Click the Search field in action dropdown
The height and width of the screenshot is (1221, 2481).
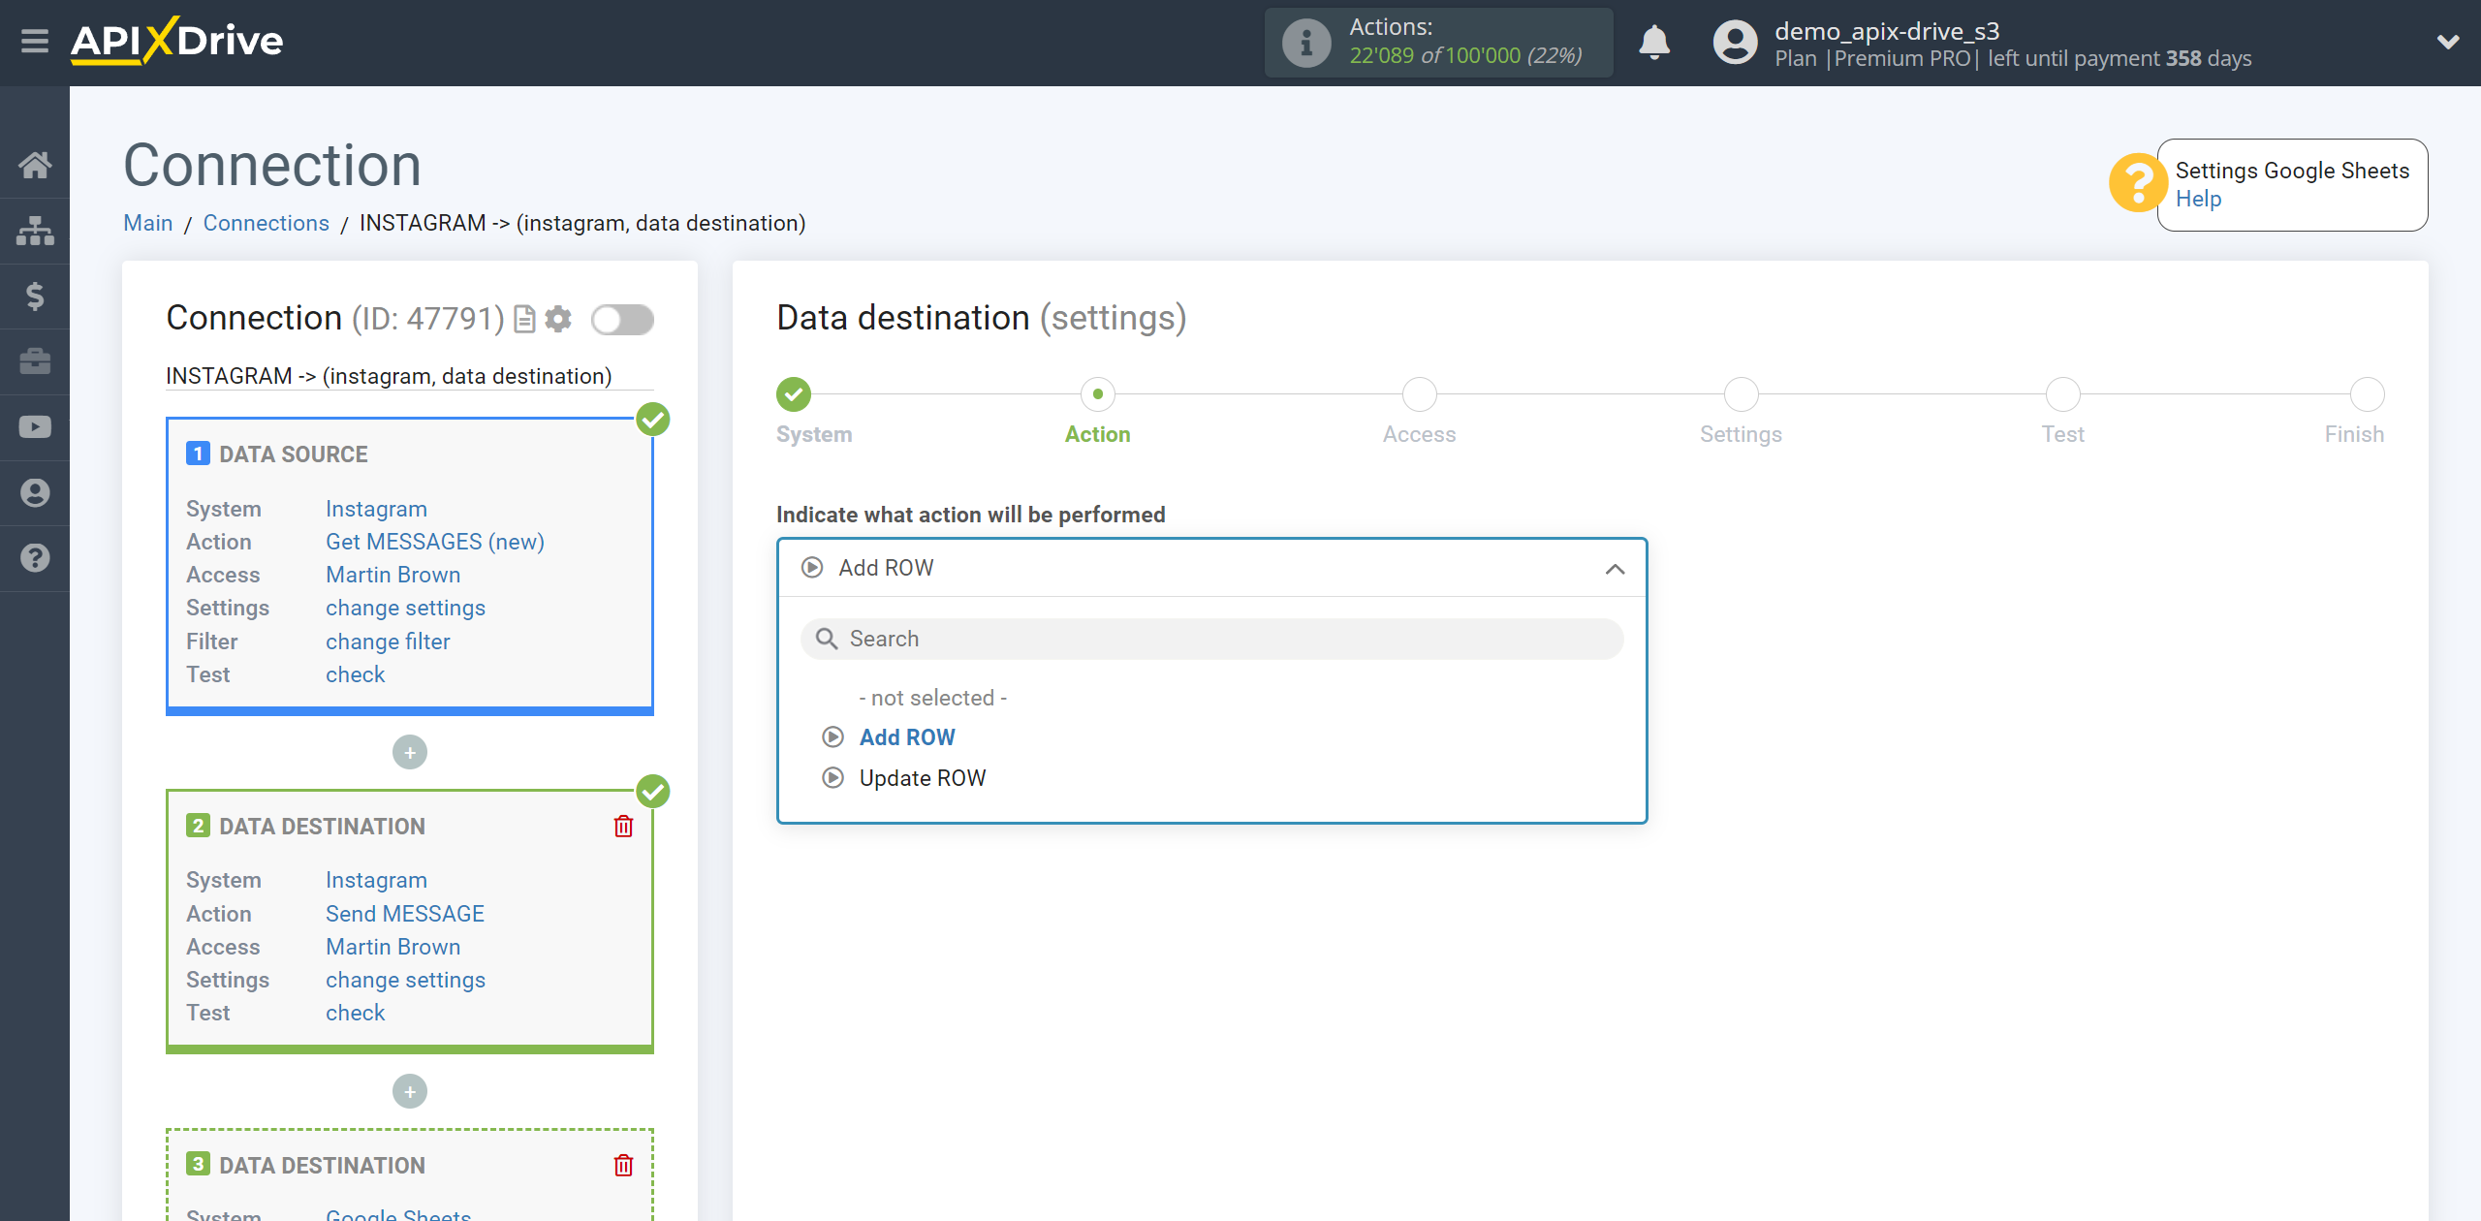coord(1210,639)
